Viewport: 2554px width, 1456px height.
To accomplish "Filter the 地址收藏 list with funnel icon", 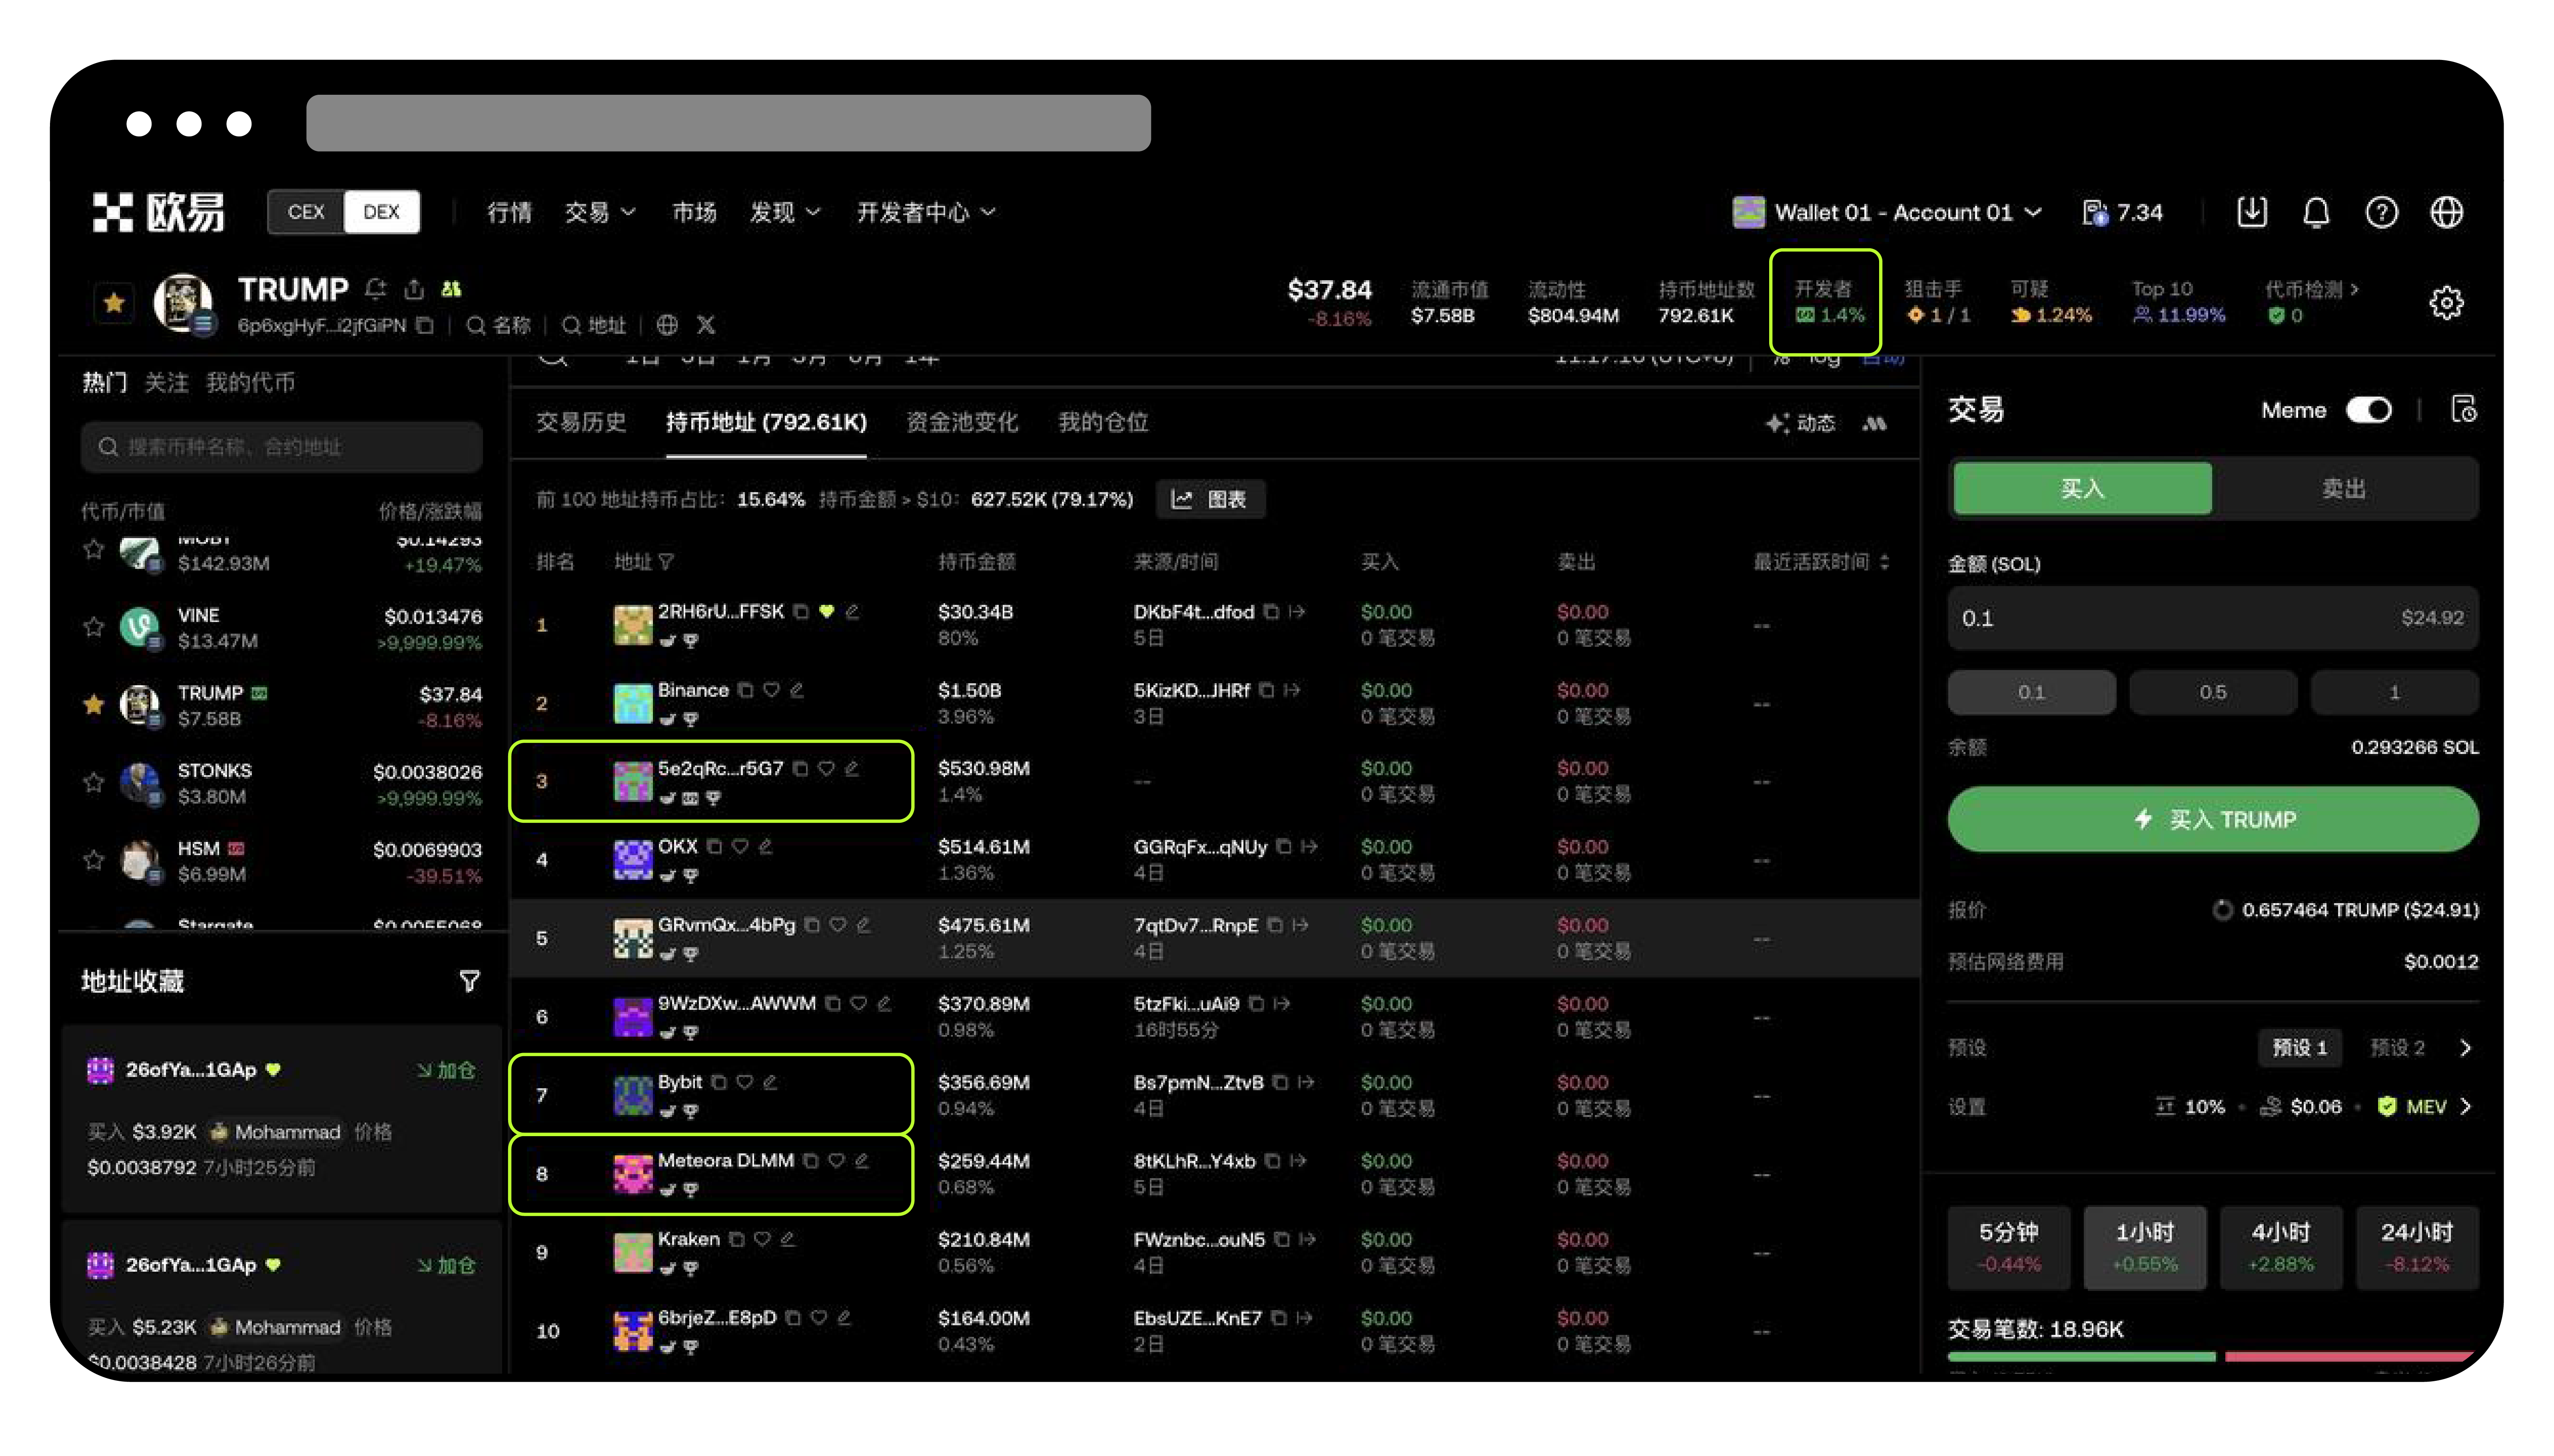I will (x=469, y=981).
